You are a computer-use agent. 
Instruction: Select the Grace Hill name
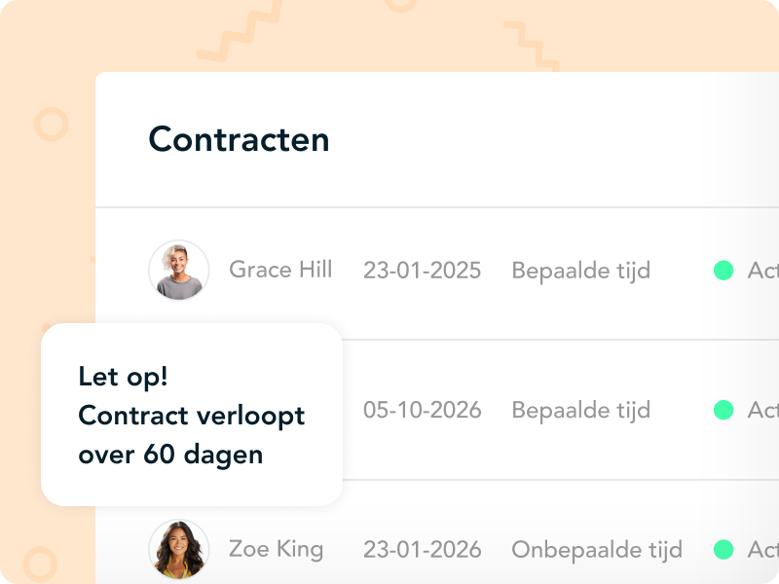[280, 270]
